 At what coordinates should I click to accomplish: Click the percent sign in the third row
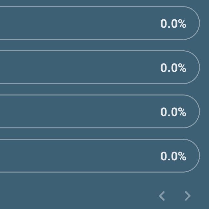[182, 112]
